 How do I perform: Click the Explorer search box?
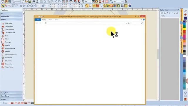click(137, 23)
